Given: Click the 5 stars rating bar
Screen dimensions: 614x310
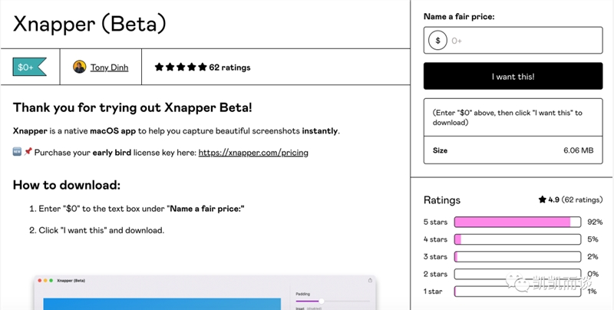Looking at the screenshot, I should 517,222.
